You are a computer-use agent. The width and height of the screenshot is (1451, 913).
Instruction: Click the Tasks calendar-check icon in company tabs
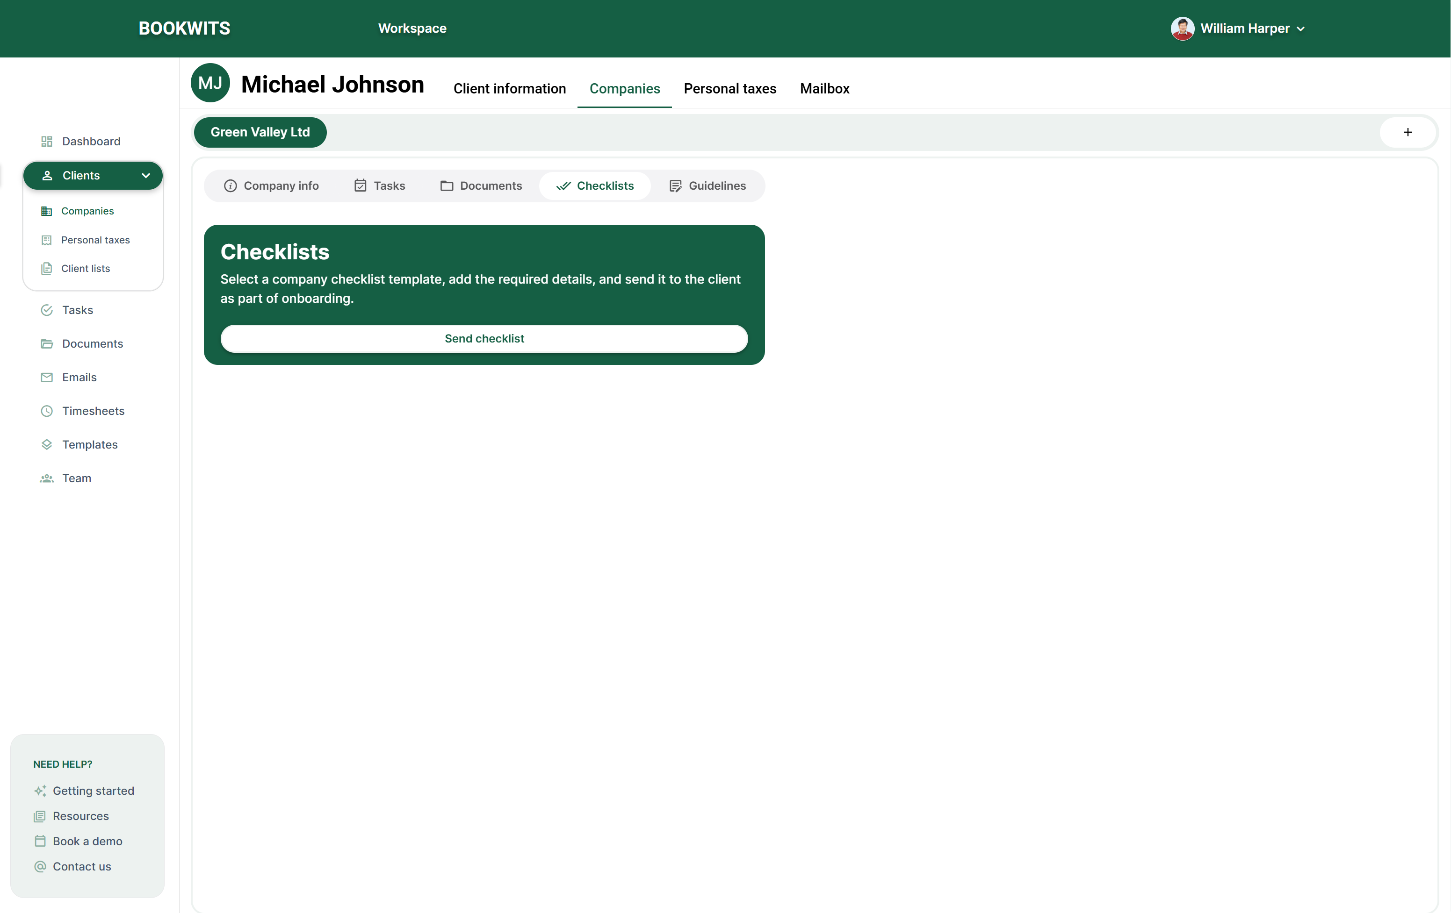361,186
